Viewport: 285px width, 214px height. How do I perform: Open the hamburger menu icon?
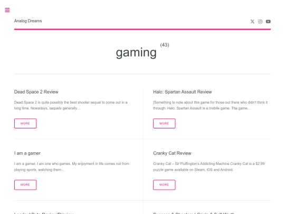(7, 10)
